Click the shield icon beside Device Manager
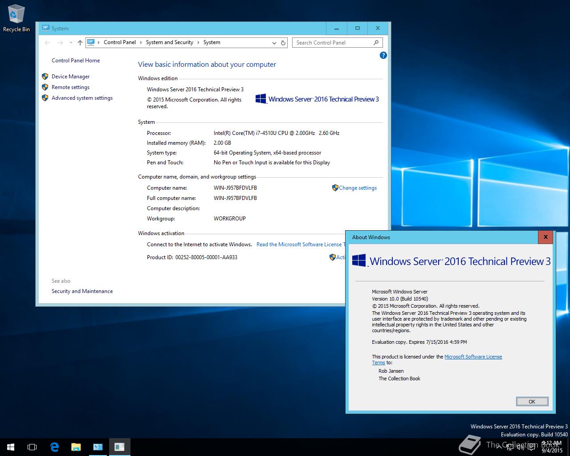 click(x=45, y=77)
